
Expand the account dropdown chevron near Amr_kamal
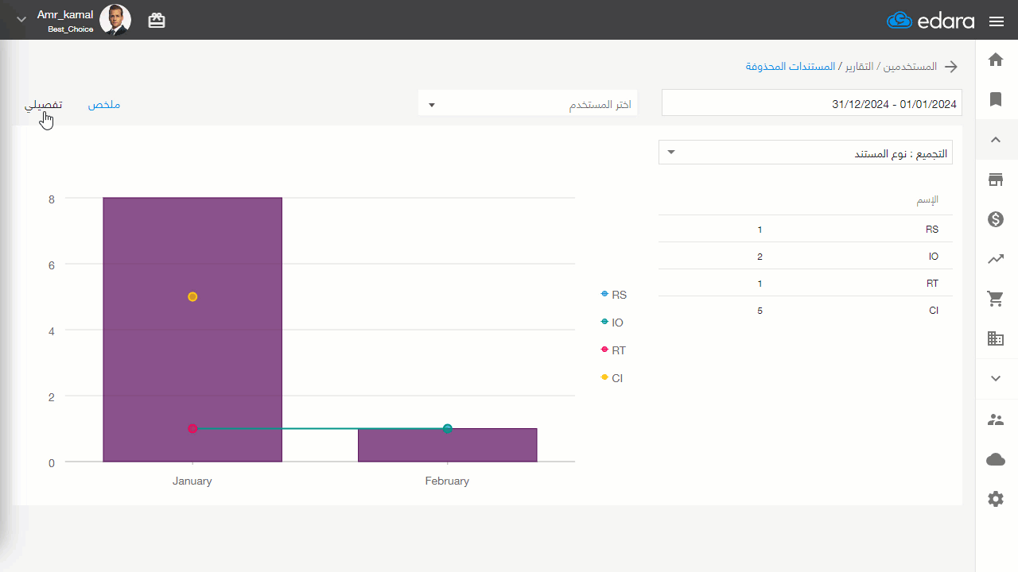click(21, 20)
